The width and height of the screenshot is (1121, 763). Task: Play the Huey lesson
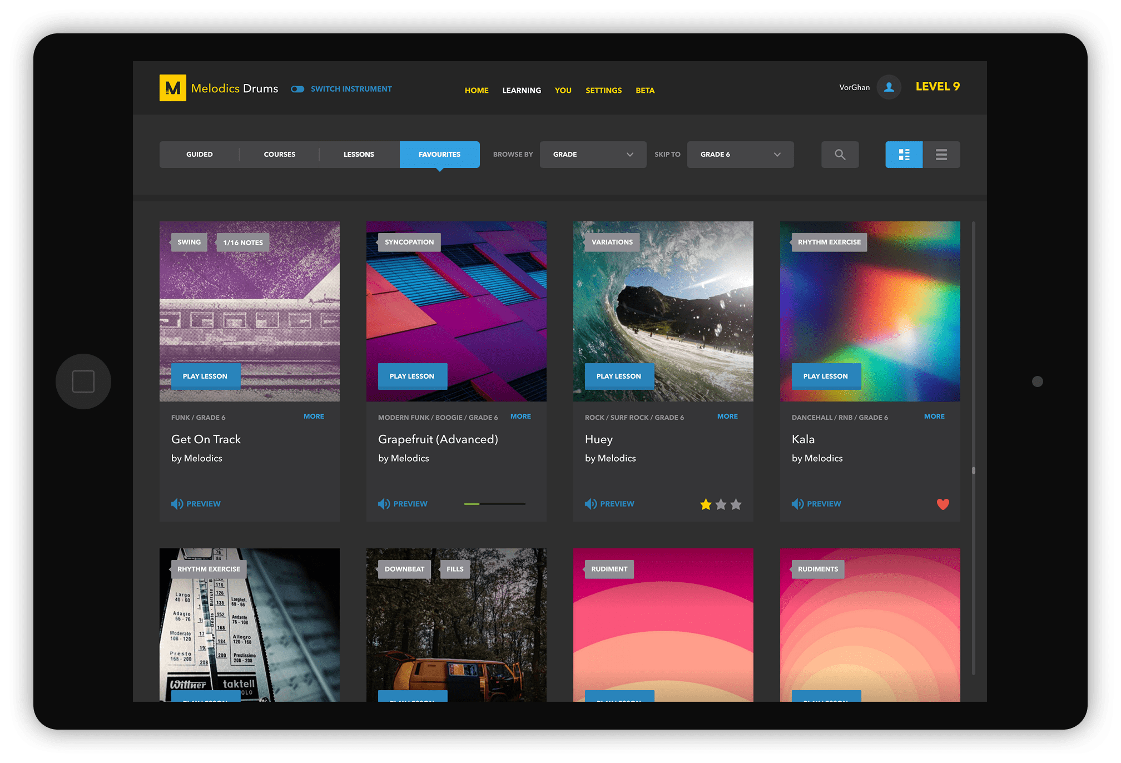click(619, 376)
